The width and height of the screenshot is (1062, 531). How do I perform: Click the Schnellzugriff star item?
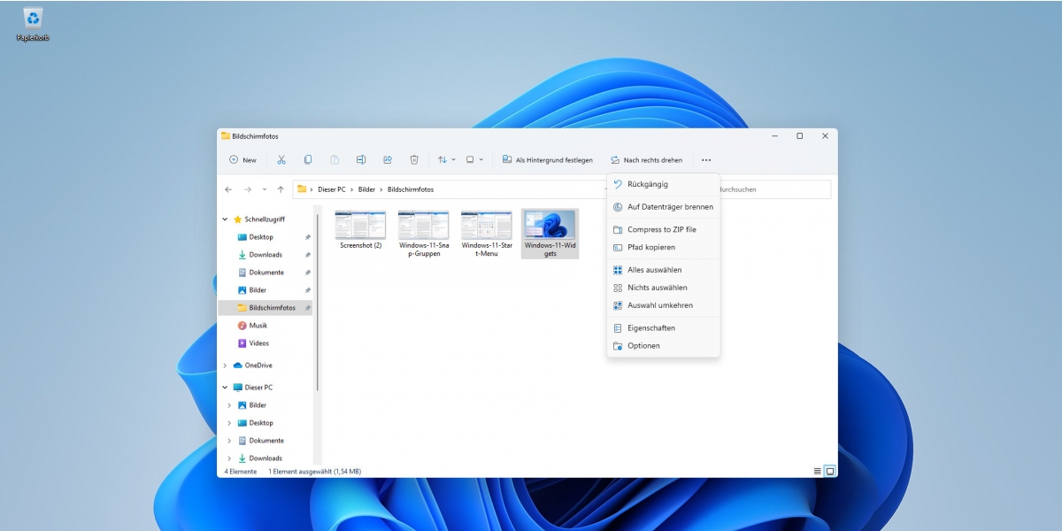[x=259, y=219]
